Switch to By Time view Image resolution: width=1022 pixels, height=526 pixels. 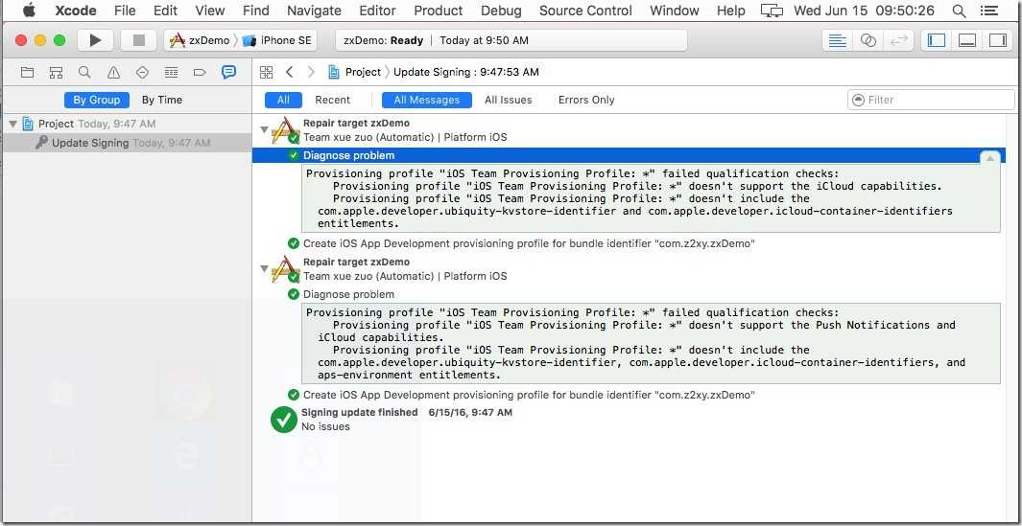pos(161,100)
